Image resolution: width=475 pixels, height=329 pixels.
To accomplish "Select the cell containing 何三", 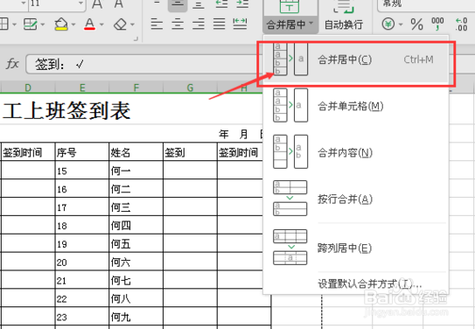I will click(x=136, y=206).
